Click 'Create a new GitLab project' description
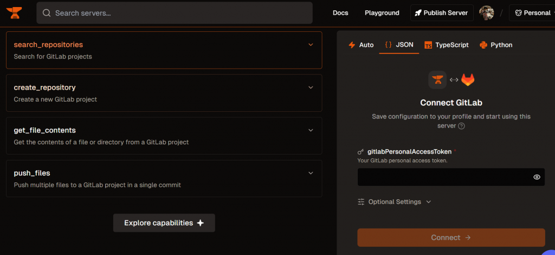 (55, 99)
